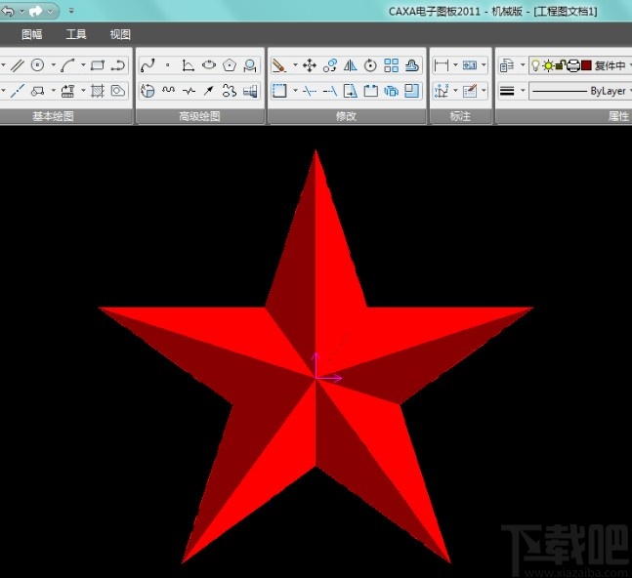Screen dimensions: 632x578
Task: Select the arrow drawing tool
Action: [209, 91]
